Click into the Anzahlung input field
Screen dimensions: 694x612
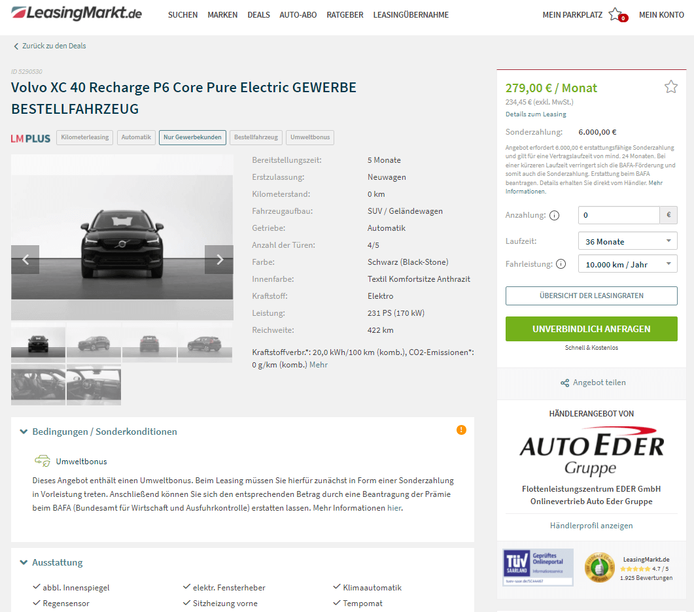tap(619, 215)
